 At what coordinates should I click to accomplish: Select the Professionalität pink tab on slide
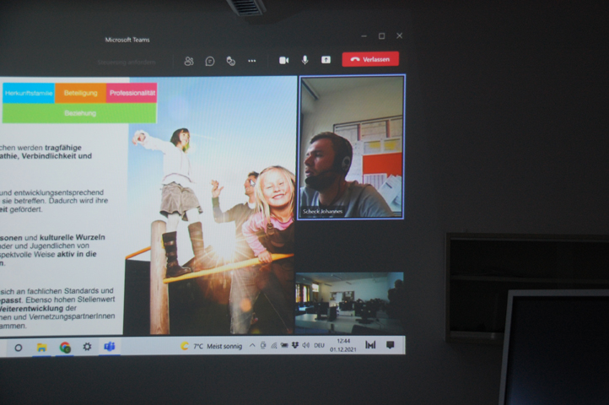(132, 93)
